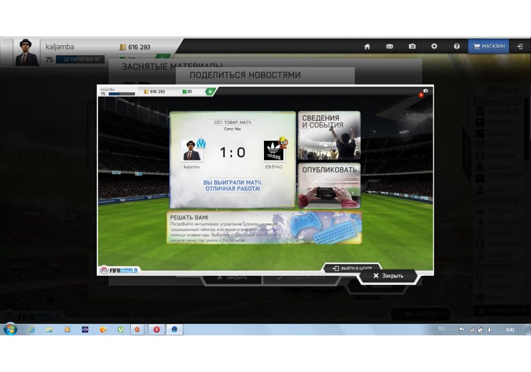The image size is (531, 372).
Task: Open Windows Explorer from taskbar
Action: [49, 329]
